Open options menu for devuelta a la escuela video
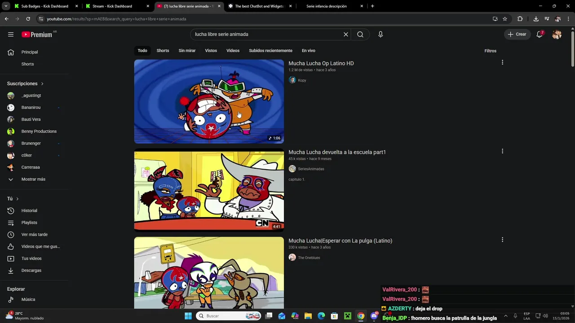 pyautogui.click(x=502, y=151)
